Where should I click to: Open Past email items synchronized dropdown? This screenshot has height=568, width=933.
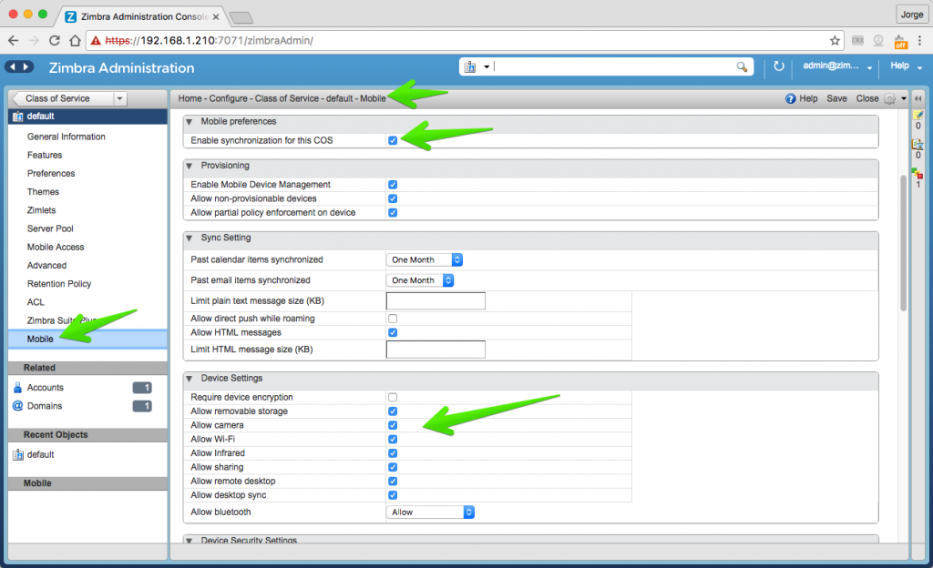(x=420, y=280)
